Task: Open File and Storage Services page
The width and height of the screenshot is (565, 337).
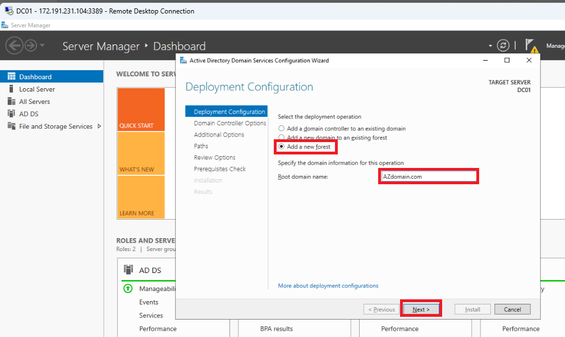Action: [56, 126]
